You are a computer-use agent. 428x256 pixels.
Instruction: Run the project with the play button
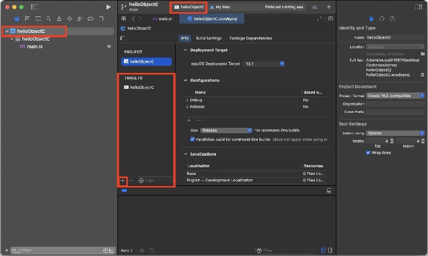pos(108,7)
